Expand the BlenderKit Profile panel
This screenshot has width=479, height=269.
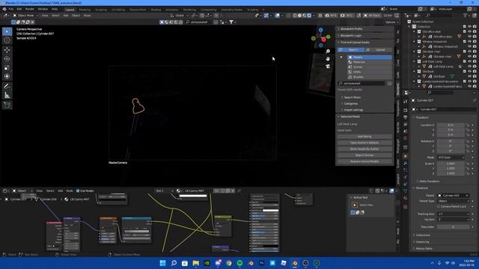click(x=364, y=28)
